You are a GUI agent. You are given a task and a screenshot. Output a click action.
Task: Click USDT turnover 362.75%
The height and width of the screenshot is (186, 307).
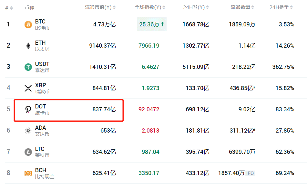click(x=283, y=67)
